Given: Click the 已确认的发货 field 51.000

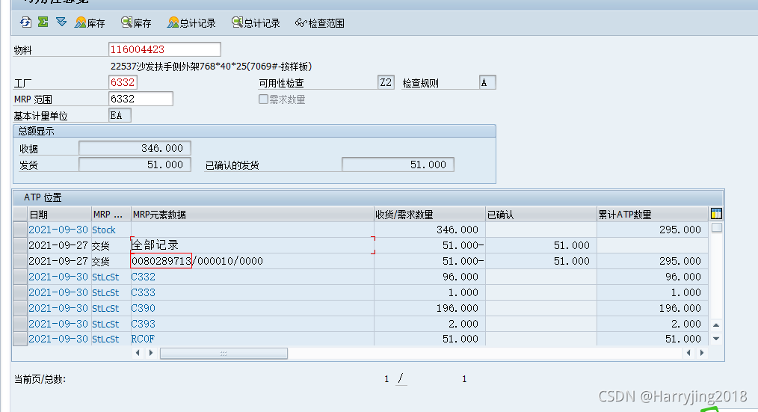Looking at the screenshot, I should [398, 165].
